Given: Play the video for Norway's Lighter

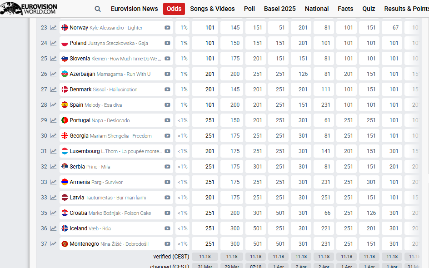Looking at the screenshot, I should (167, 28).
